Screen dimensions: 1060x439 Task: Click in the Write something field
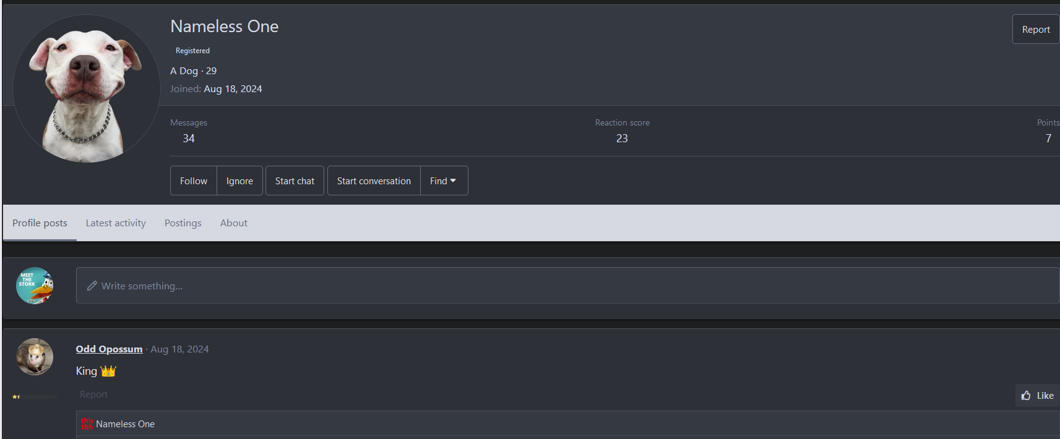coord(557,286)
